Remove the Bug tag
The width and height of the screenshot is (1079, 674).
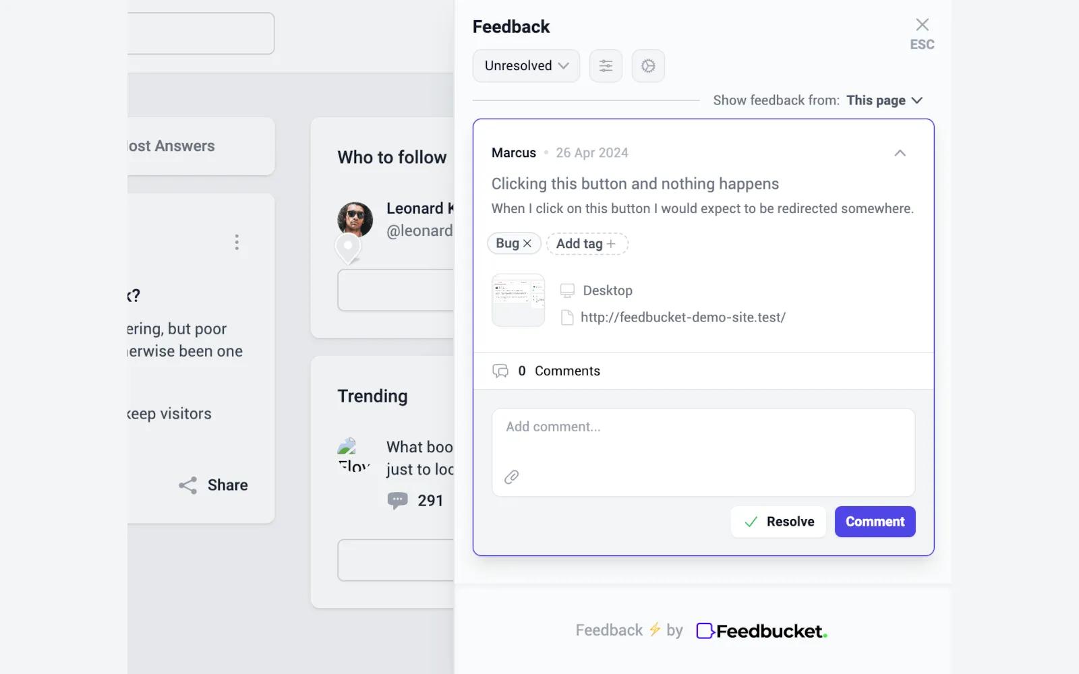[x=527, y=243]
